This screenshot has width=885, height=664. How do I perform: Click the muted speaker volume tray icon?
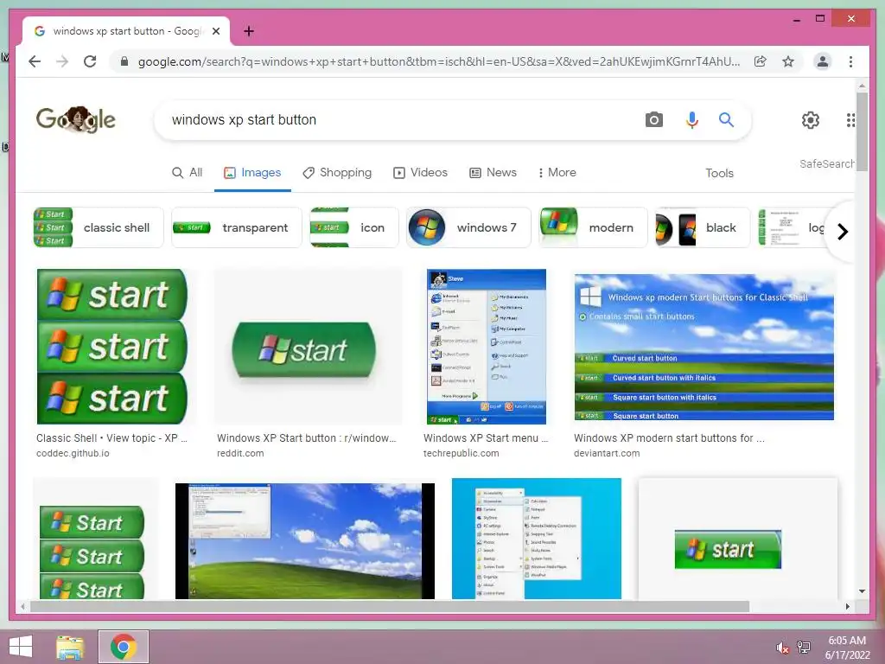point(782,648)
